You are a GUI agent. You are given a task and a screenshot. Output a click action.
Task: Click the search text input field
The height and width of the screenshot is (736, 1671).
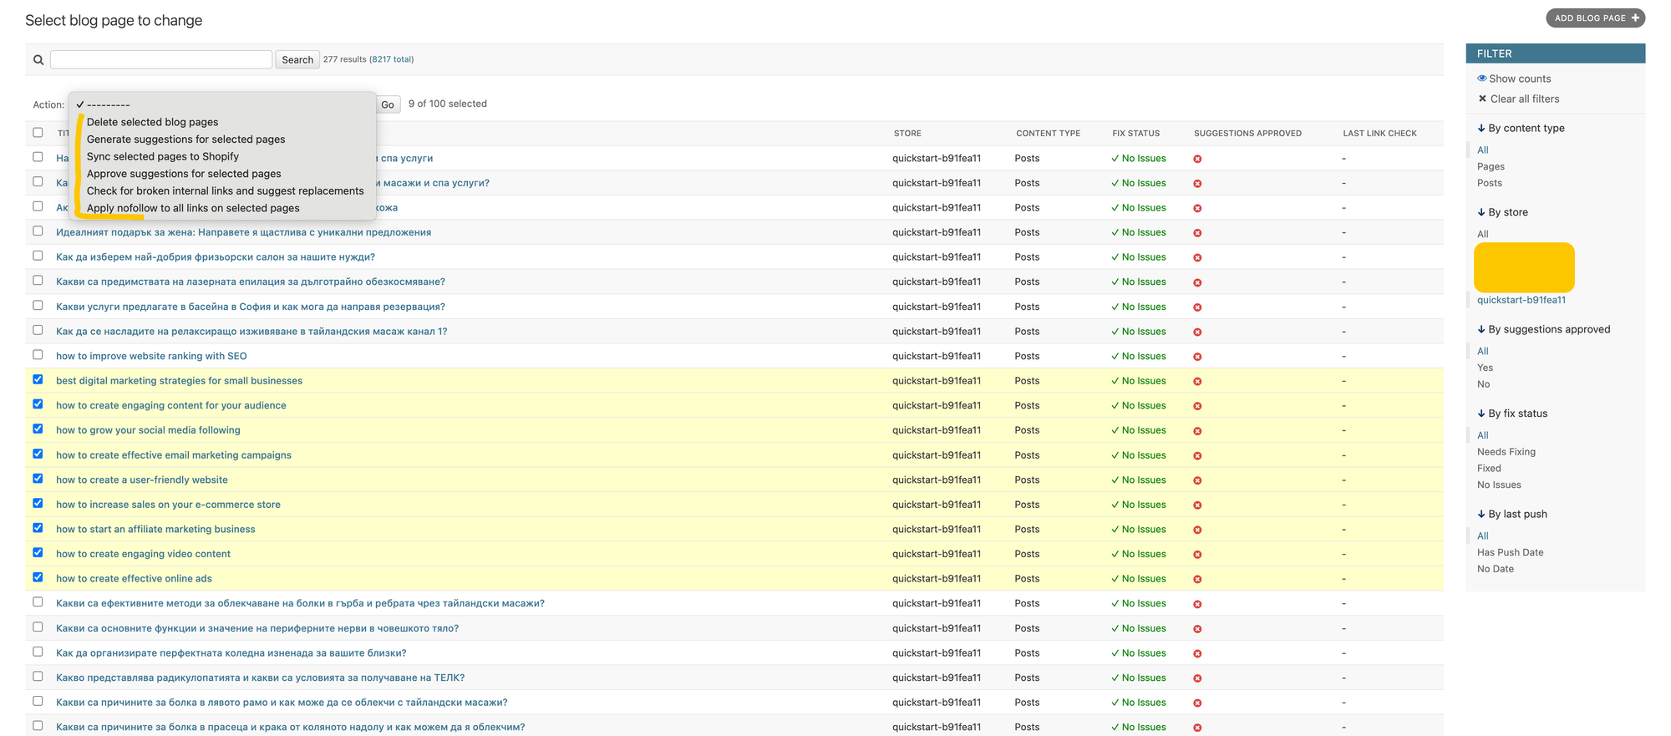click(x=161, y=59)
